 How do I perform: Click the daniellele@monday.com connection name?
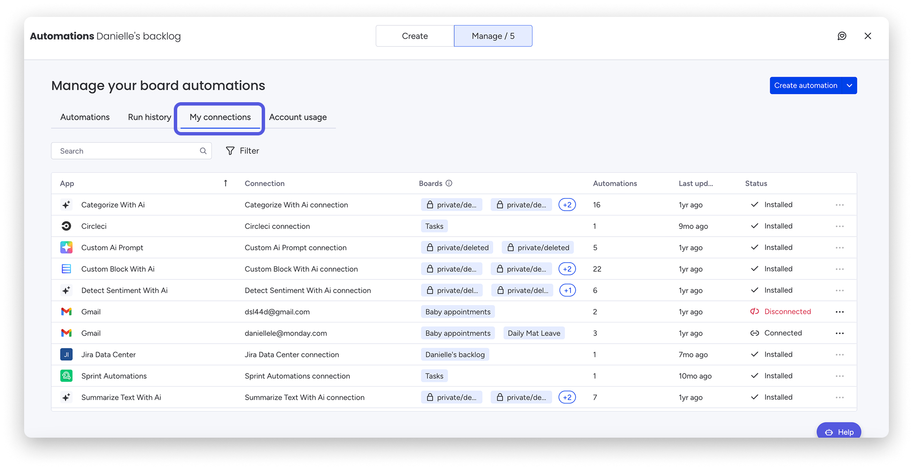pyautogui.click(x=286, y=333)
